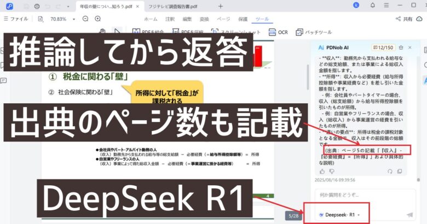The height and width of the screenshot is (224, 427).
Task: Open the notifications bell
Action: (x=373, y=5)
